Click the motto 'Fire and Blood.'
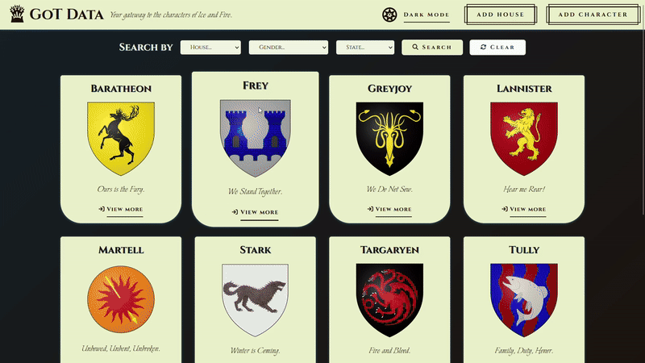The image size is (645, 363). pos(389,351)
